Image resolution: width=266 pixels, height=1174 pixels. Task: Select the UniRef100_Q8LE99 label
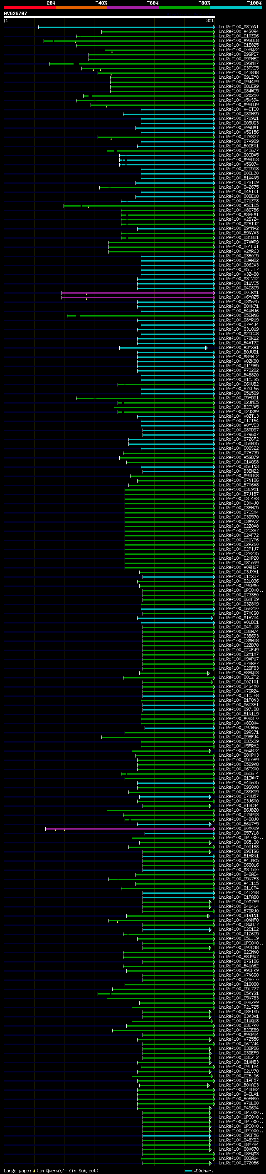point(238,86)
